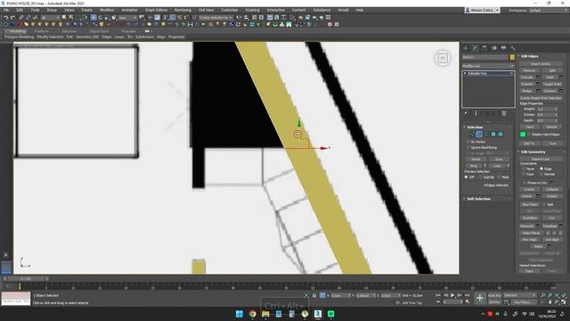Open the Modifier List dropdown
Image resolution: width=570 pixels, height=321 pixels.
point(488,66)
